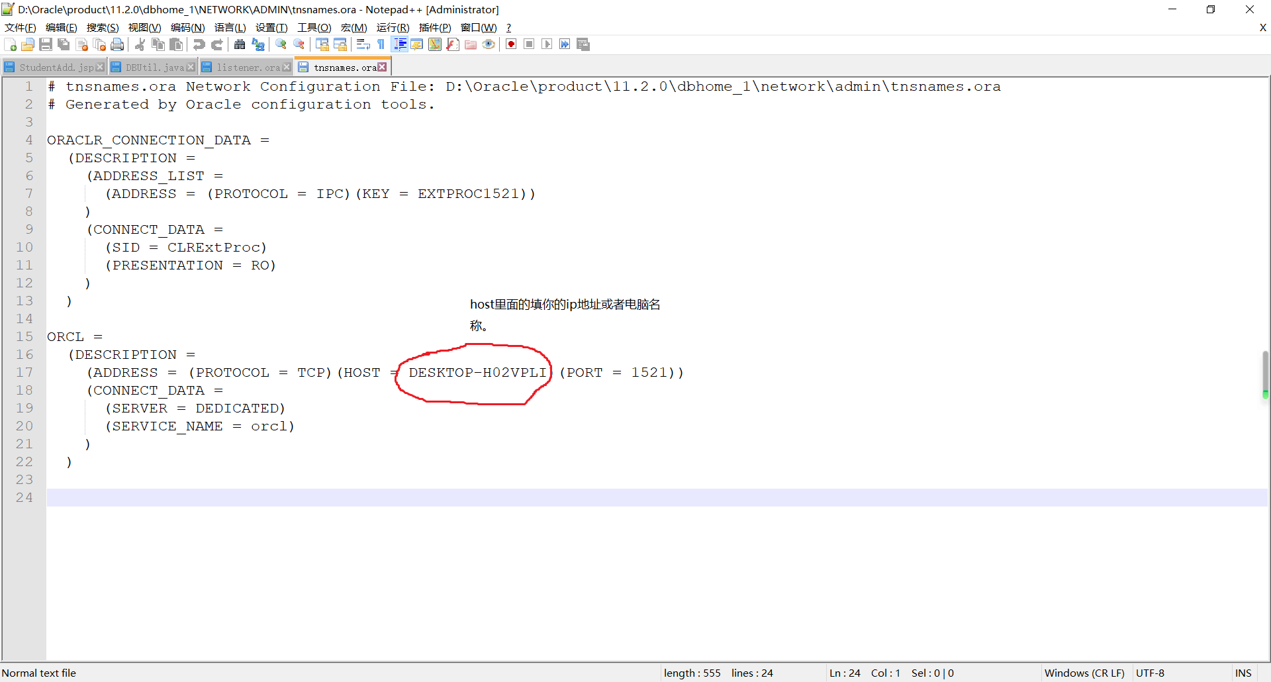Zoom in with the magnifier plus icon
Image resolution: width=1271 pixels, height=682 pixels.
(x=281, y=44)
